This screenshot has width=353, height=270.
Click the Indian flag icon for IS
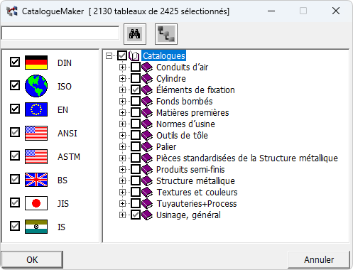pyautogui.click(x=36, y=227)
